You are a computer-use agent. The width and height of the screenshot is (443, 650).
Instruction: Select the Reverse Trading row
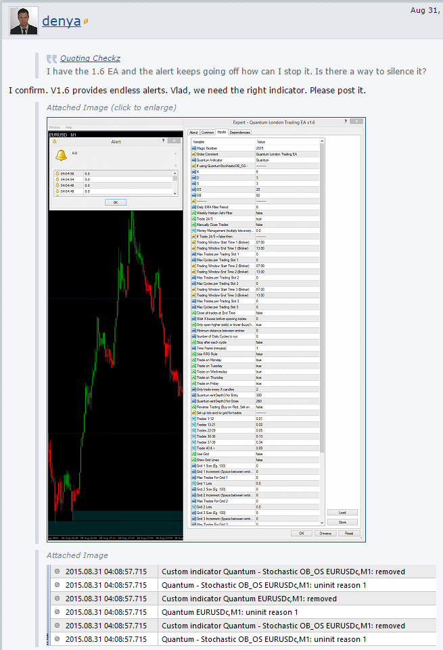pos(255,407)
